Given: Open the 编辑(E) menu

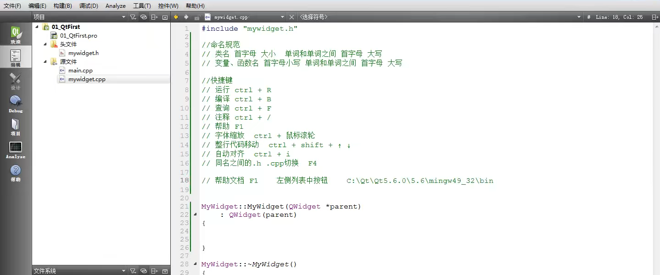Looking at the screenshot, I should (x=37, y=5).
